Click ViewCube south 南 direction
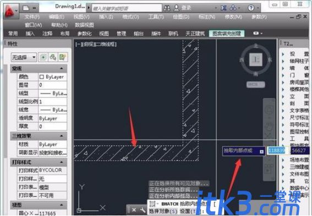The height and width of the screenshot is (216, 312). click(256, 74)
